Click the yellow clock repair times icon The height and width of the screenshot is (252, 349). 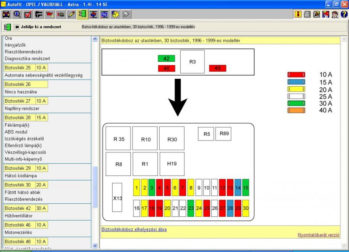[x=115, y=14]
